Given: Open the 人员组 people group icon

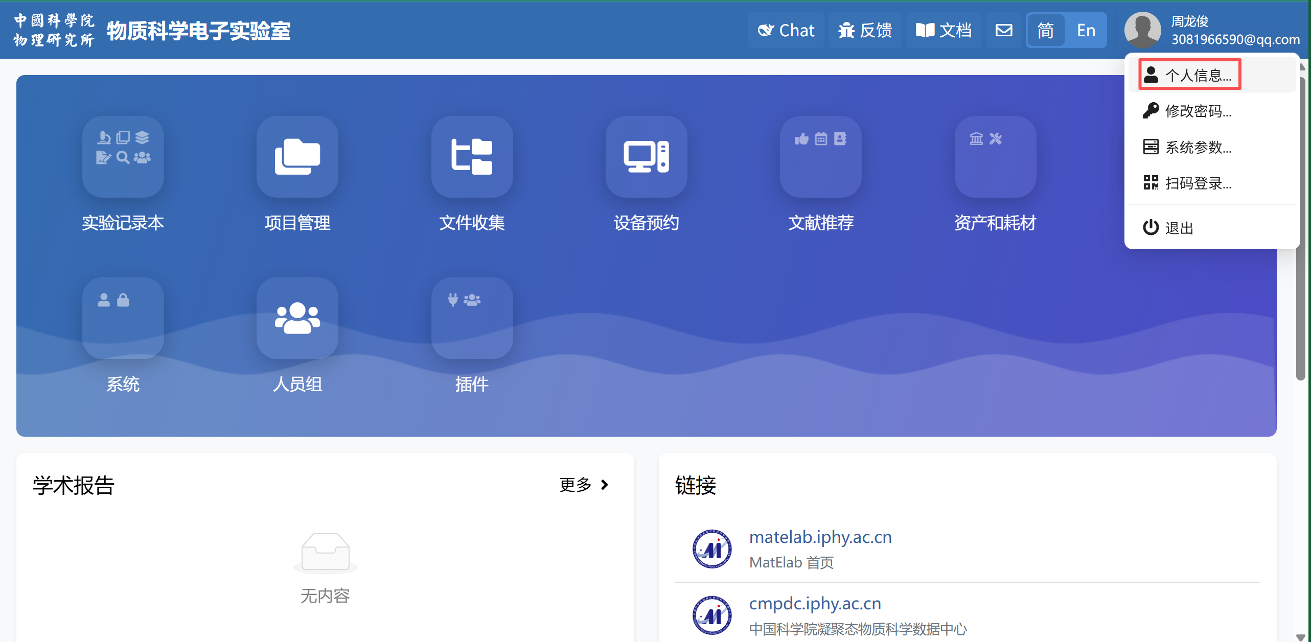Looking at the screenshot, I should tap(297, 318).
